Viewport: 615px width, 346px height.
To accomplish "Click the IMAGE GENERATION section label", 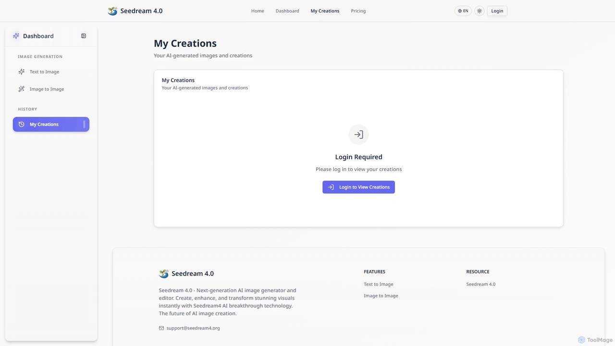I will [40, 57].
